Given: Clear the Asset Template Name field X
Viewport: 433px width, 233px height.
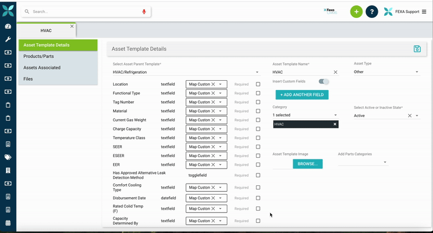Looking at the screenshot, I should click(335, 72).
